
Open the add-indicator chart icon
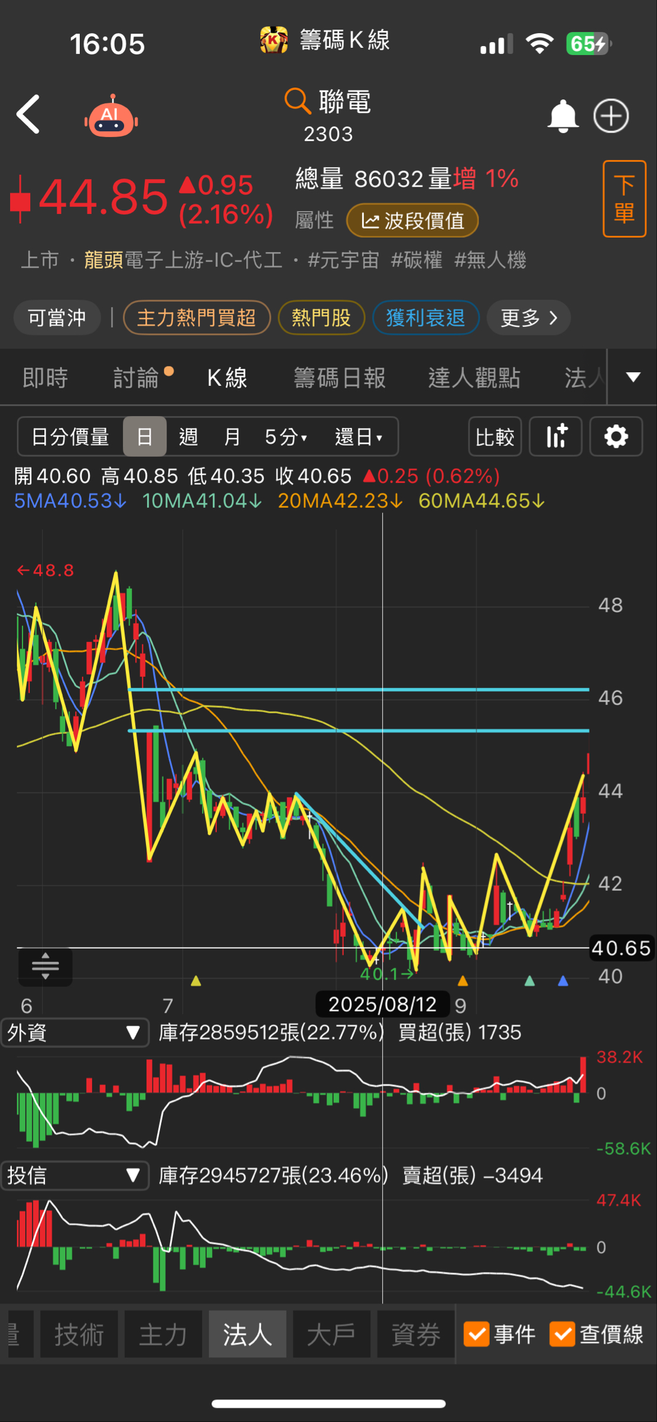[x=556, y=437]
